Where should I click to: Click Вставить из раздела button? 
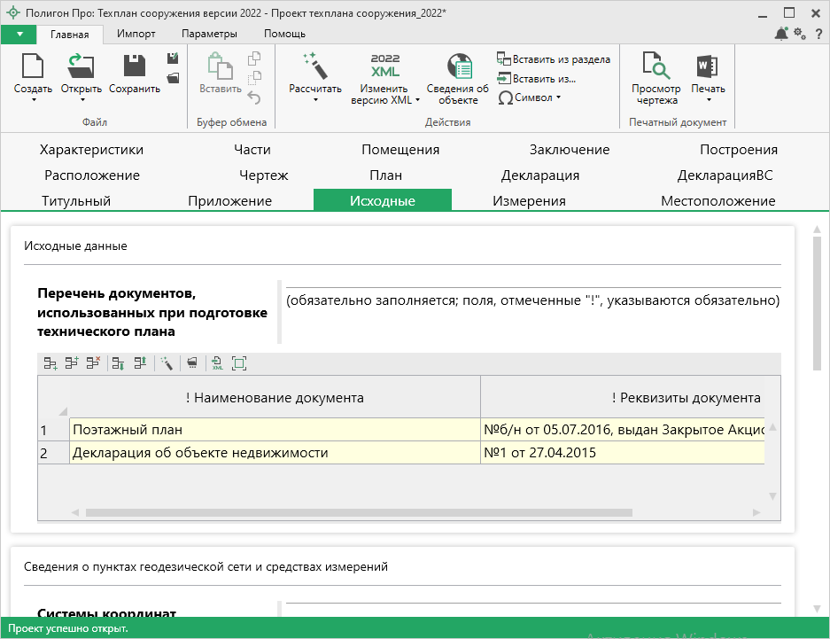[x=554, y=59]
